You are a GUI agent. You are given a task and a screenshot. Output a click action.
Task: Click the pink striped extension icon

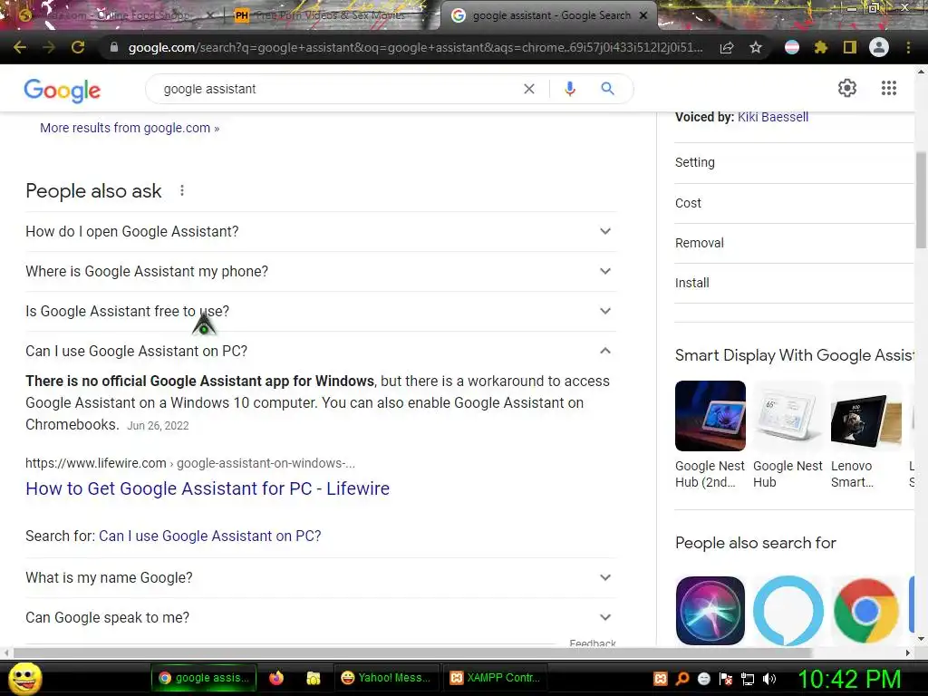point(792,47)
